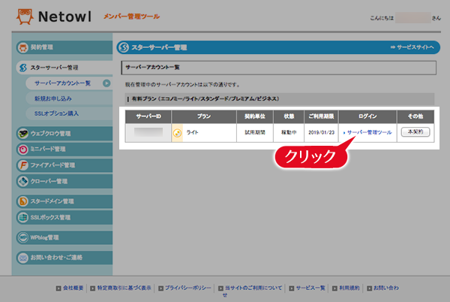The width and height of the screenshot is (450, 302).
Task: Open お問い合わせ・ご連絡 sidebar menu
Action: click(64, 258)
